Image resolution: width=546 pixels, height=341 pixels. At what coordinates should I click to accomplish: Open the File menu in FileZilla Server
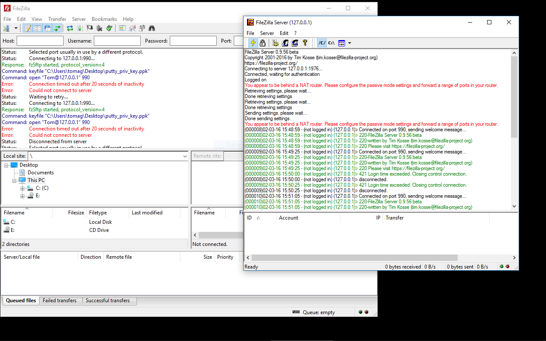pos(250,33)
